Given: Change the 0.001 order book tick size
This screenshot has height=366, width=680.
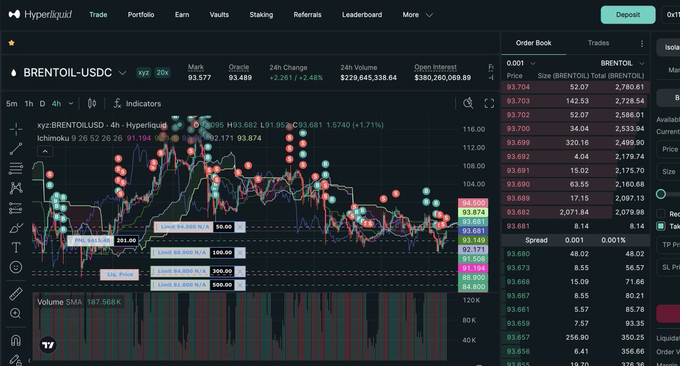Looking at the screenshot, I should (521, 63).
